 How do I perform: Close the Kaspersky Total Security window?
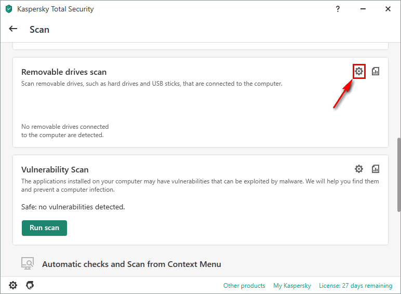tap(388, 9)
